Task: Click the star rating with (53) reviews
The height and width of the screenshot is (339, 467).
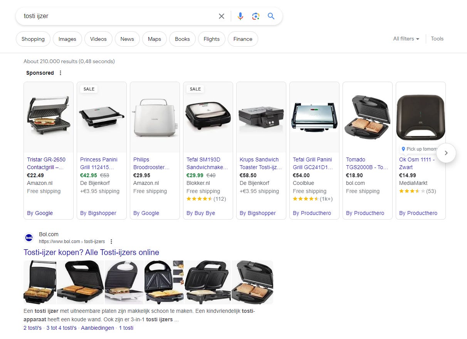Action: click(418, 191)
